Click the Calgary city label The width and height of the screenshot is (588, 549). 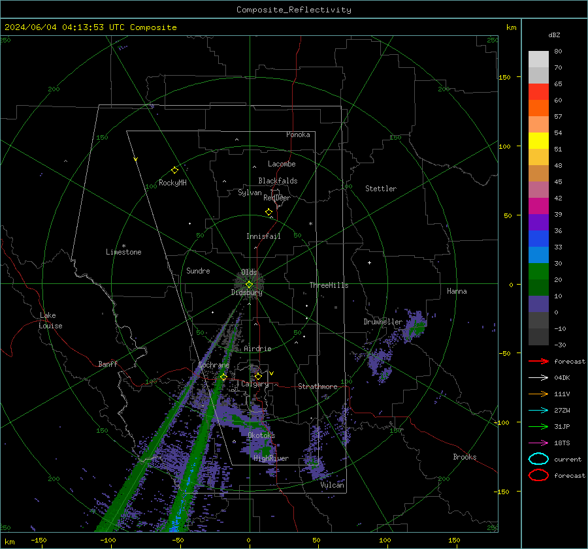[255, 384]
